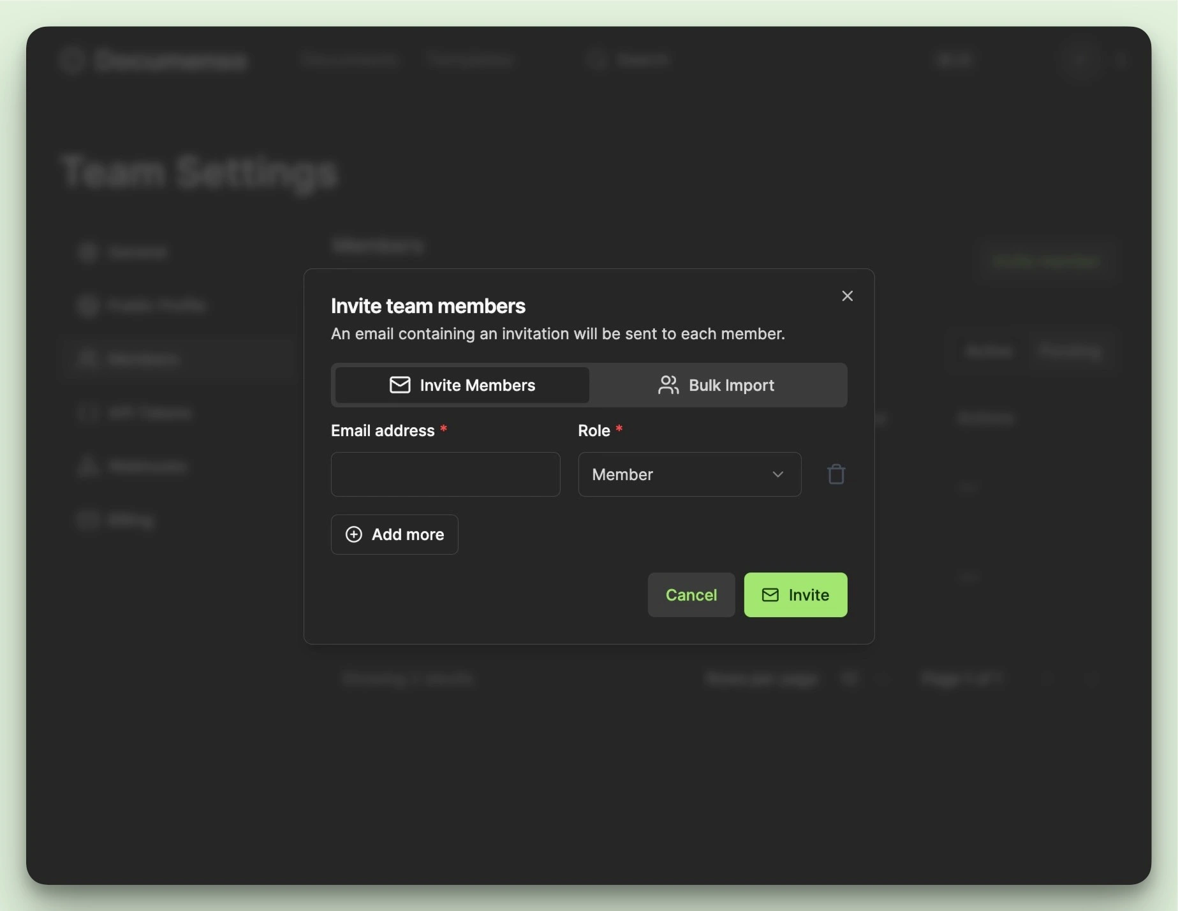Click the trash icon to remove invite row
Screen dimensions: 1178x911
tap(836, 474)
